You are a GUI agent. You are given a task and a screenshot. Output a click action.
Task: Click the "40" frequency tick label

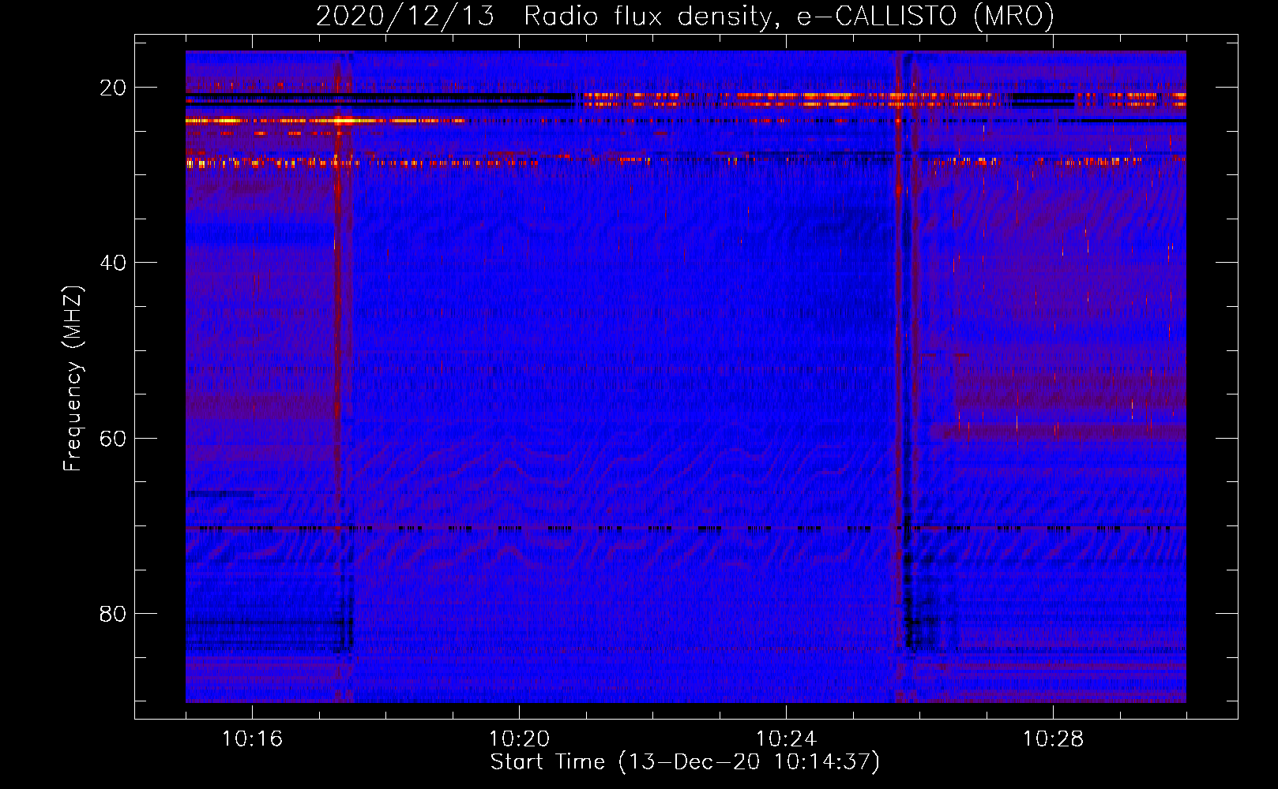[x=114, y=263]
